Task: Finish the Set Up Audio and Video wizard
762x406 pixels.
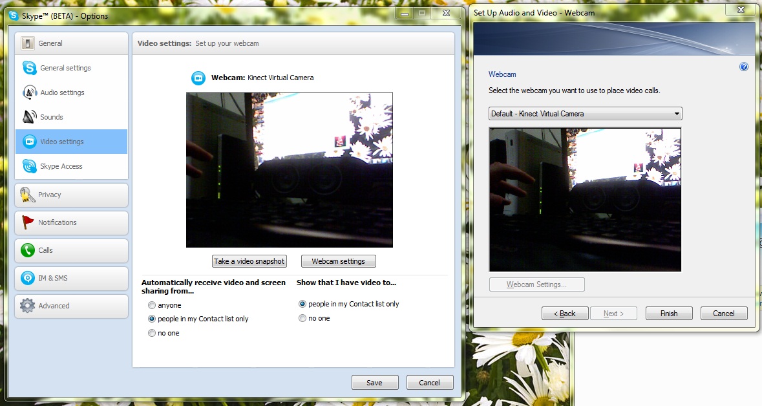Action: [669, 314]
